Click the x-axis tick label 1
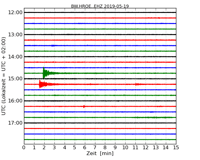The height and width of the screenshot is (160, 200). [x=34, y=147]
